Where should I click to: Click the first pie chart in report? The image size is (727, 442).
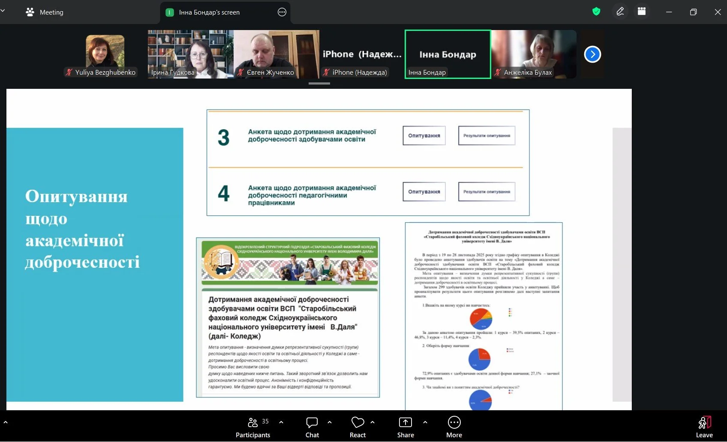click(x=481, y=319)
